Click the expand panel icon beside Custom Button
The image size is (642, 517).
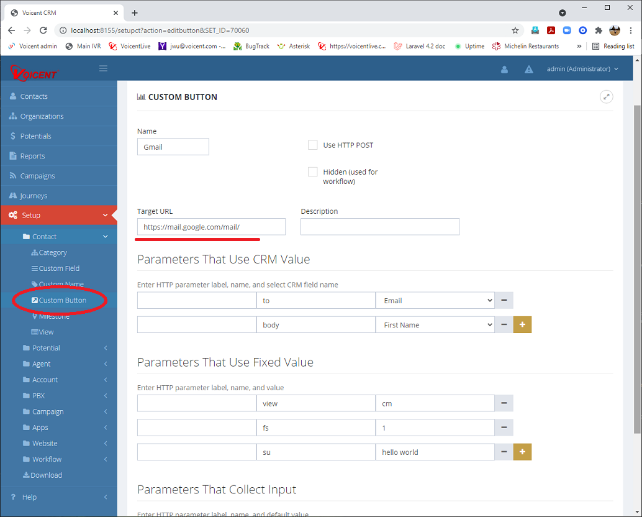pos(606,97)
